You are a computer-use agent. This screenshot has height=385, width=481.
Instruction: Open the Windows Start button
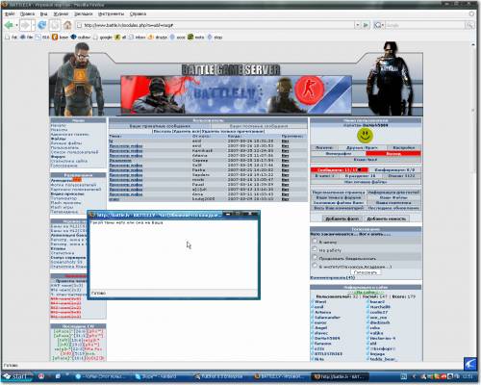tap(17, 376)
